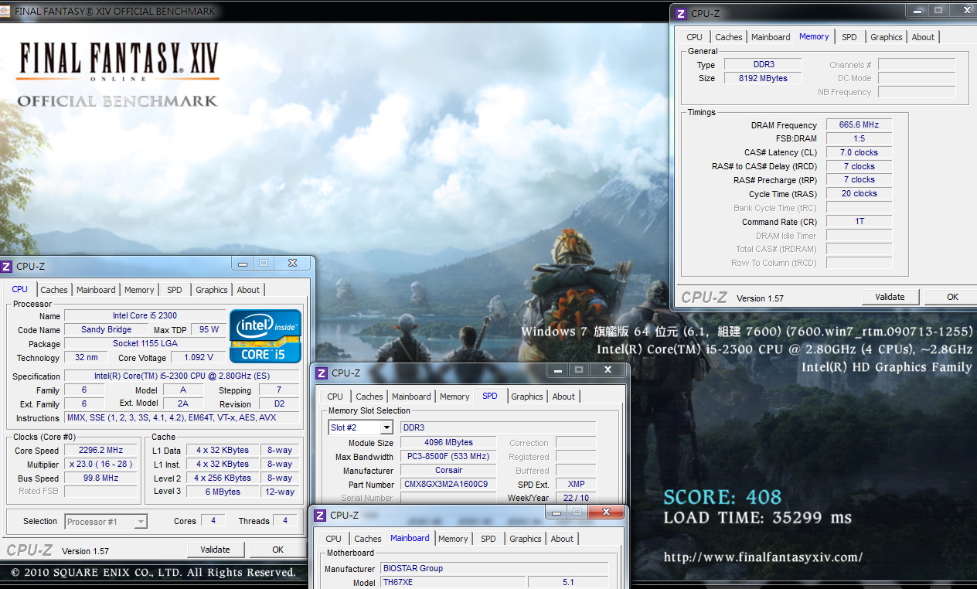This screenshot has width=977, height=589.
Task: Click the benchmark 'SCORE: 408' text
Action: click(x=722, y=497)
